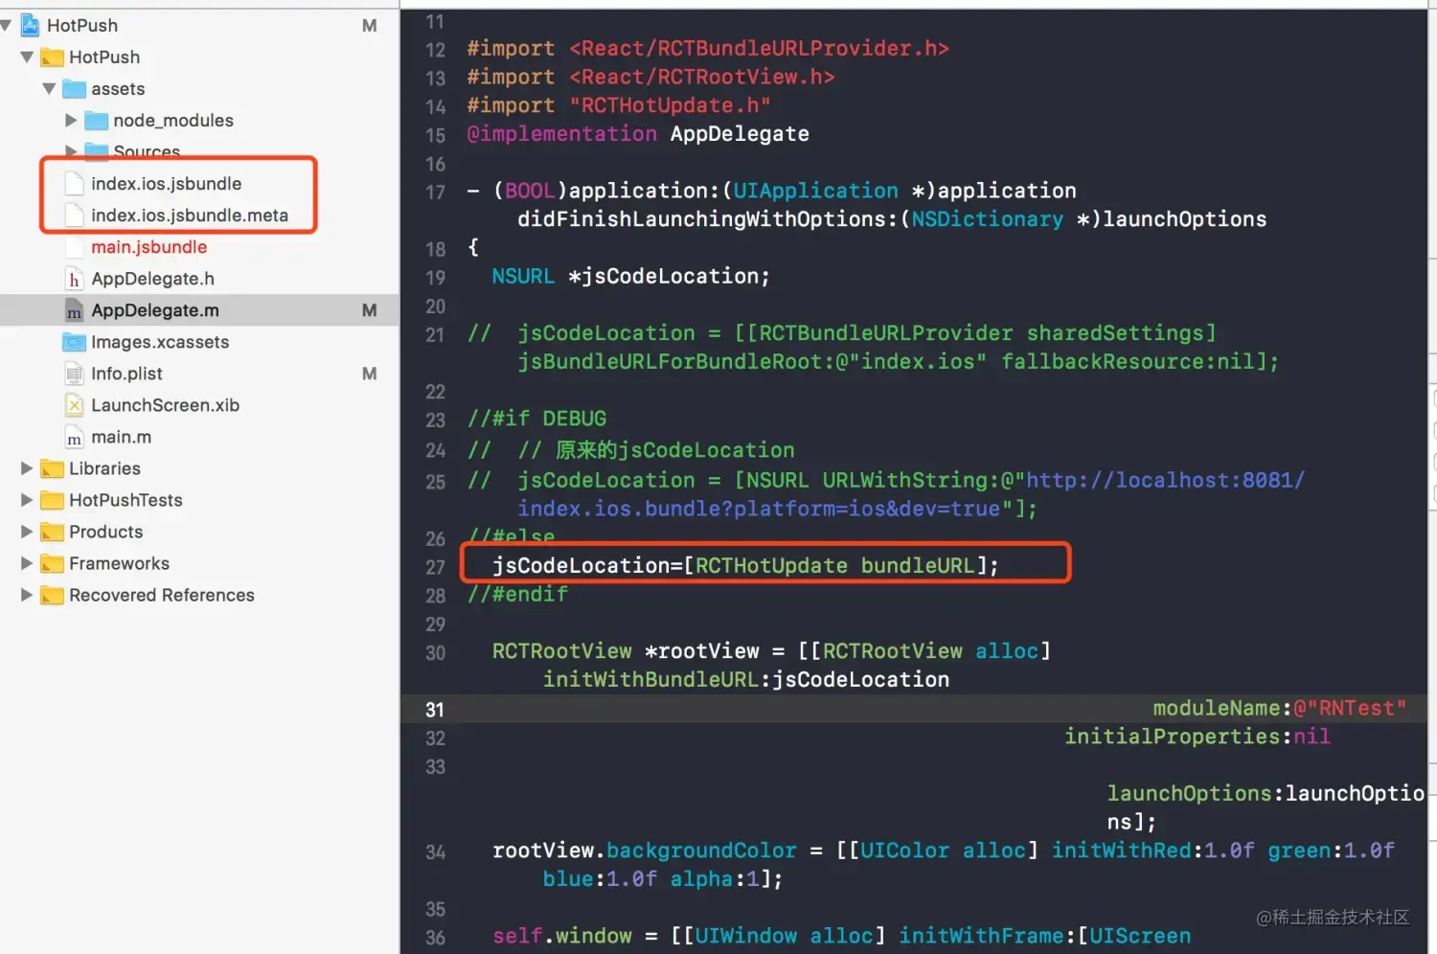Click the Recovered References folder icon

[52, 595]
